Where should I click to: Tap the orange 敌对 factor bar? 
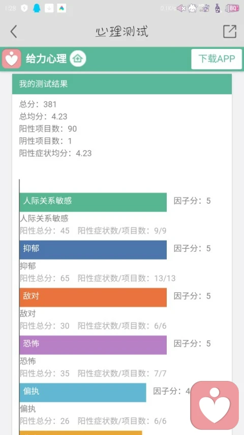[x=93, y=297]
